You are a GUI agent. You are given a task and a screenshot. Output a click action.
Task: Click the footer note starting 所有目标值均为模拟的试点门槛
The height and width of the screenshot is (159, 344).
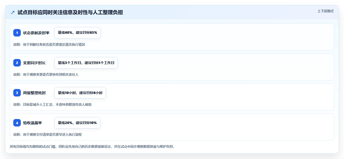[92, 146]
